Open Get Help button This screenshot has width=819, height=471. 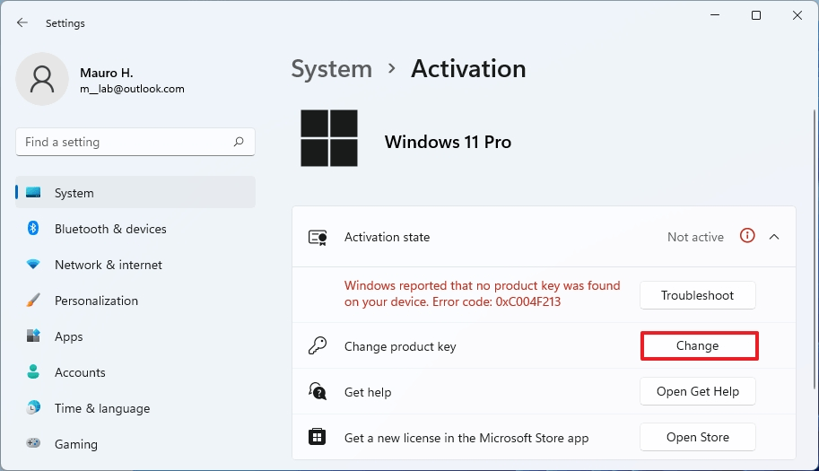[697, 391]
